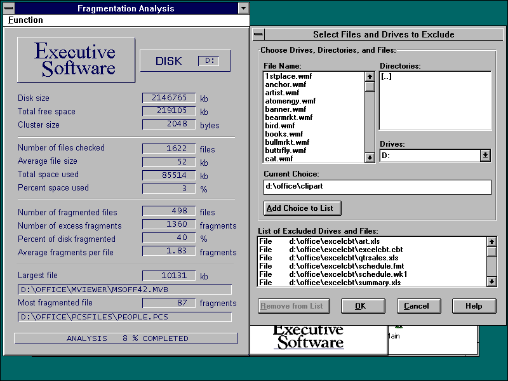508x381 pixels.
Task: Click number of fragmented files value 498
Action: (169, 211)
